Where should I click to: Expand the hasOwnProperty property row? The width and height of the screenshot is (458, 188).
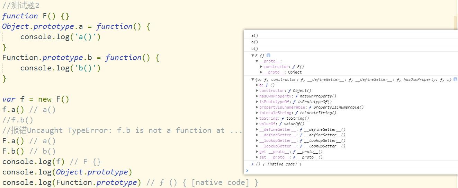point(257,96)
